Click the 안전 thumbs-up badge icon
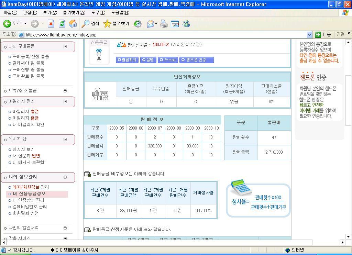The image size is (352, 255). [x=100, y=91]
